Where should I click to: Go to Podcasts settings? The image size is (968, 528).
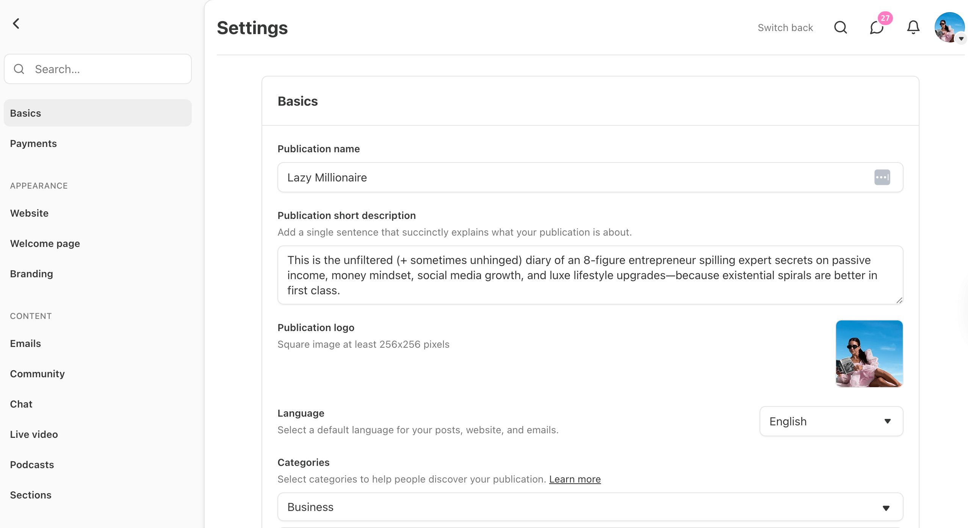[32, 465]
